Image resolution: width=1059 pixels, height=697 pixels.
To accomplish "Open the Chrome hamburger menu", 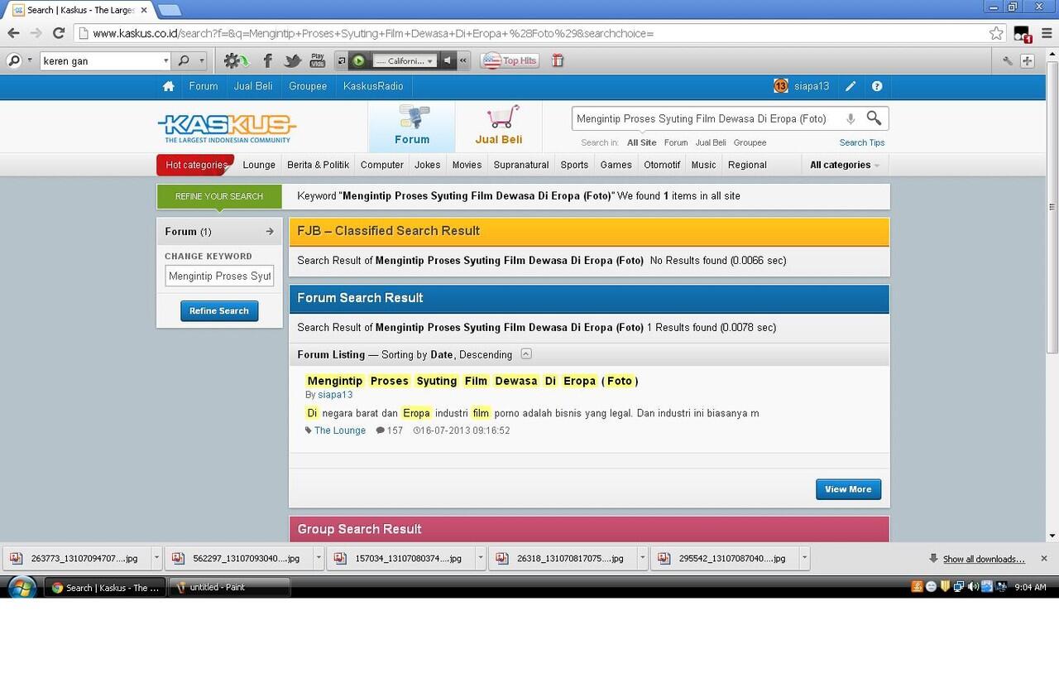I will click(1046, 33).
